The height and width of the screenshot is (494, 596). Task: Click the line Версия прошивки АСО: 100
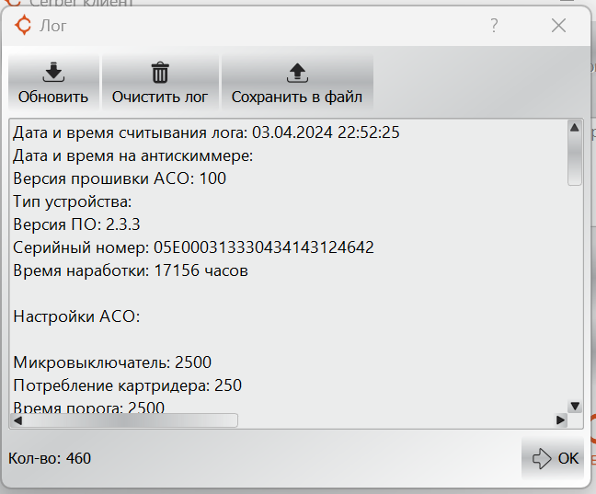click(x=120, y=178)
